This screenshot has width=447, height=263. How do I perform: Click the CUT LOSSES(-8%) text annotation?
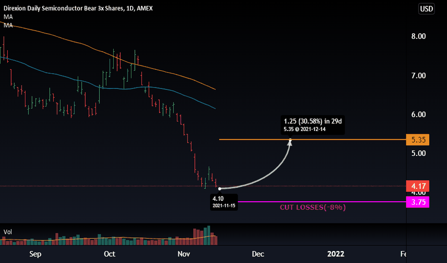313,207
